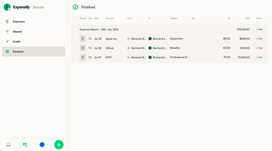272x151 pixels.
Task: Sort by the Category column header
Action: tap(174, 18)
